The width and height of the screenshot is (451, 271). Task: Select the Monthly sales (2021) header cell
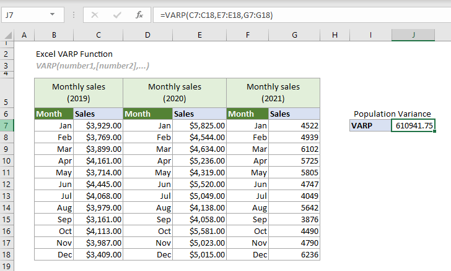point(273,92)
